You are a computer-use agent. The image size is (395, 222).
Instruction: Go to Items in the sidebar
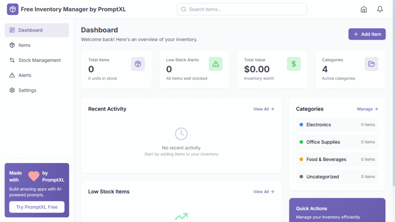[x=24, y=45]
